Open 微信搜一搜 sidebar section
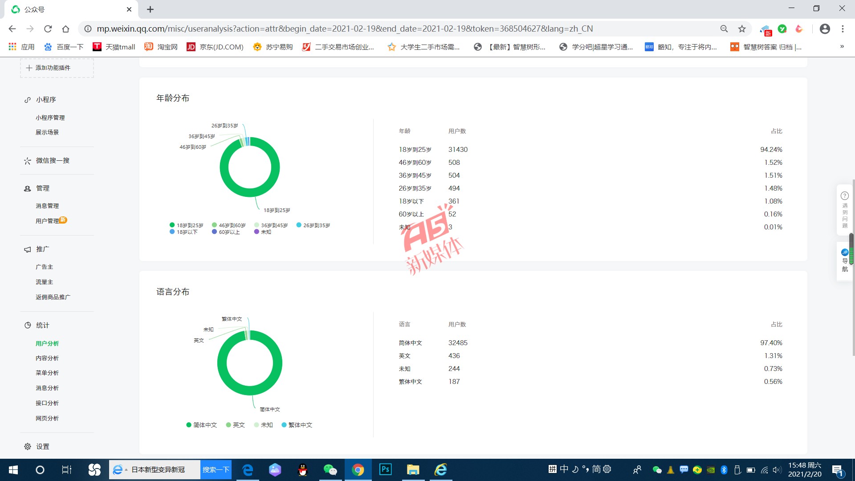 [x=47, y=160]
